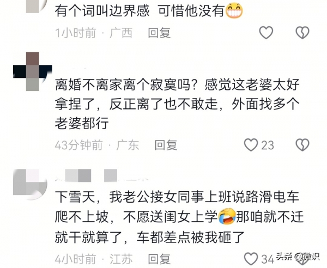Viewport: 327px width, 268px height.
Task: Open the partial avatar of the top commenter
Action: click(35, 6)
